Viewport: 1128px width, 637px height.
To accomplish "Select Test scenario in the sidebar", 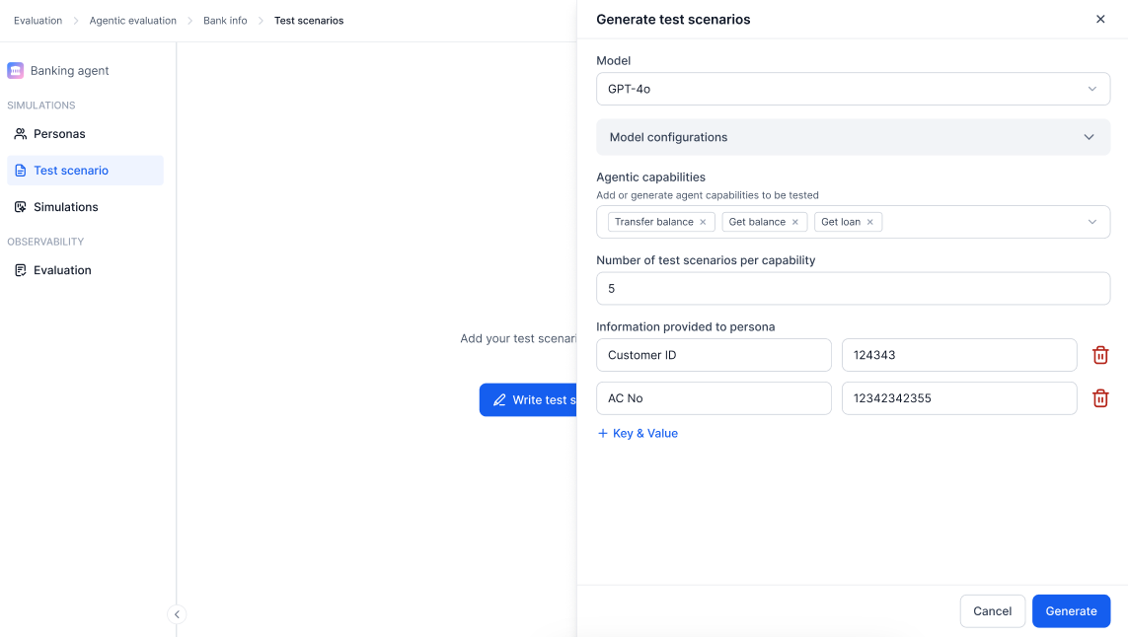I will 70,171.
